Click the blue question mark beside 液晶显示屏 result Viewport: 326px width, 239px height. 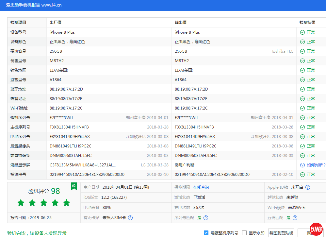302,165
